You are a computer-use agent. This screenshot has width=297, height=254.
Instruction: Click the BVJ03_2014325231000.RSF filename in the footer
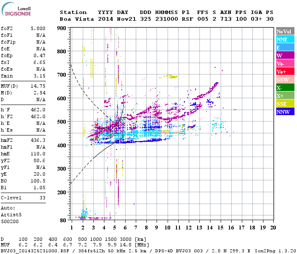point(35,251)
